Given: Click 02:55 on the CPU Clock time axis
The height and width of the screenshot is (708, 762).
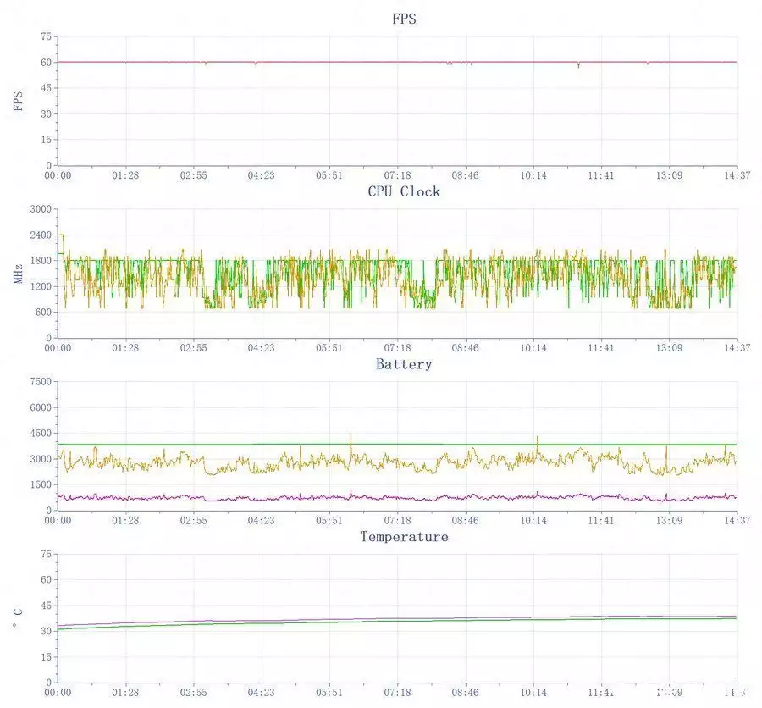Looking at the screenshot, I should [x=193, y=348].
